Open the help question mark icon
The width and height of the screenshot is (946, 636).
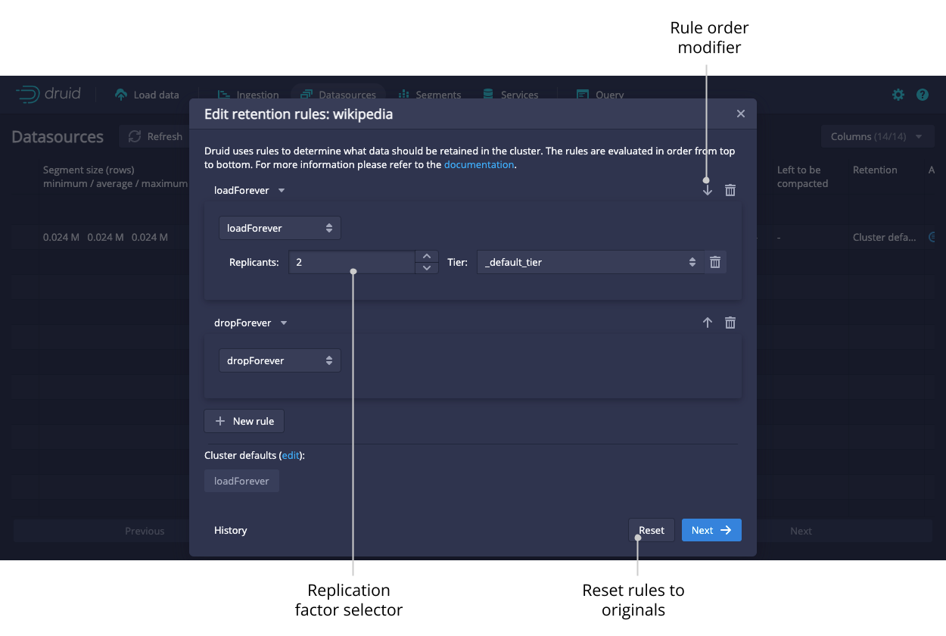[923, 95]
